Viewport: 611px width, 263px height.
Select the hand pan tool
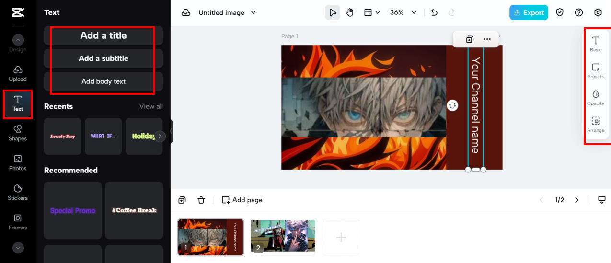pyautogui.click(x=350, y=12)
